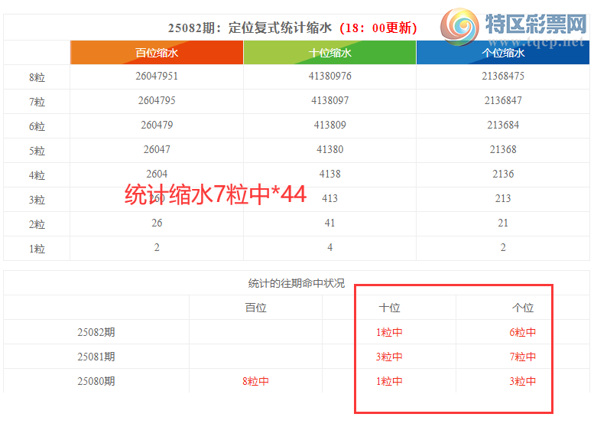Select the green 十位缩水 column header
Screen dimensions: 594x440
[x=330, y=53]
